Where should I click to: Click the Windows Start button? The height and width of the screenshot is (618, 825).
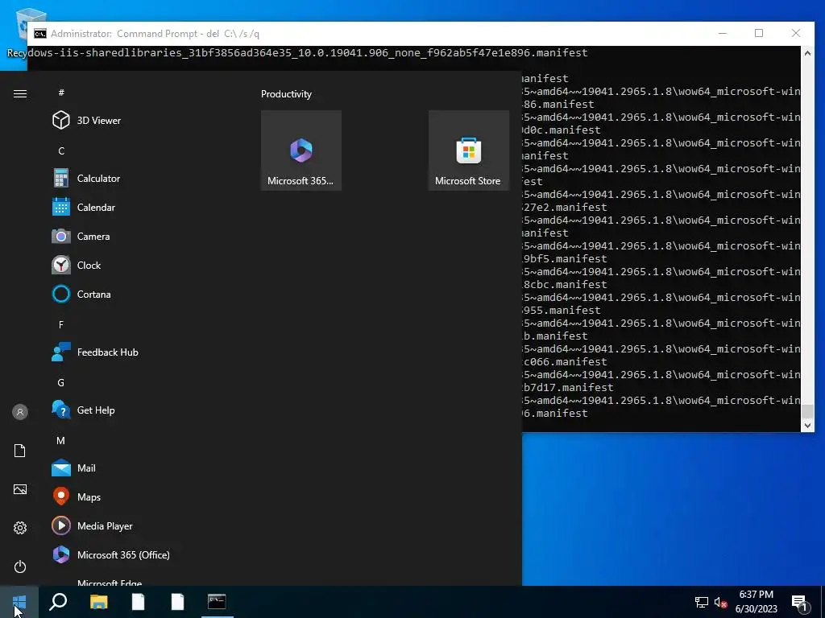(x=19, y=602)
